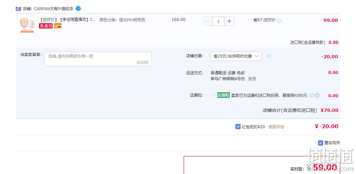The image size is (356, 174).
Task: Click the original price 166.00
Action: click(x=178, y=20)
